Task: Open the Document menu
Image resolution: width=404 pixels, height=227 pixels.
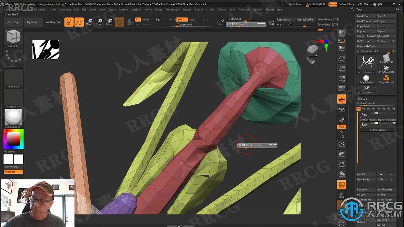Action: point(40,10)
